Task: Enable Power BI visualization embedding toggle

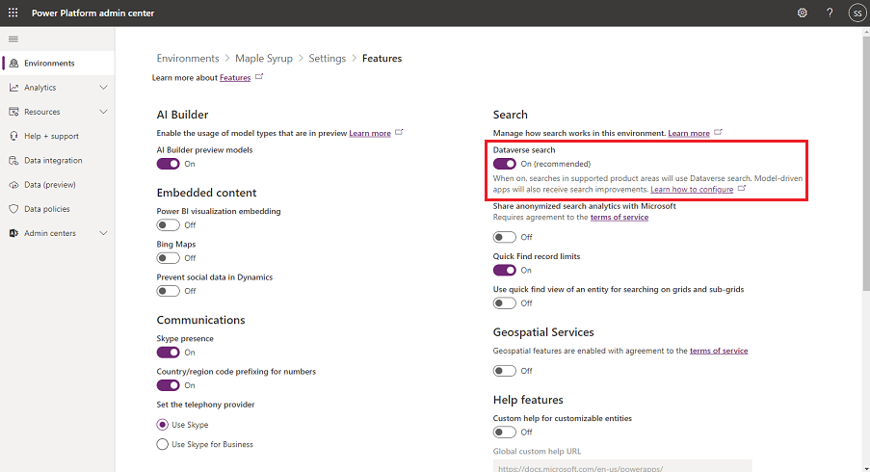Action: (168, 224)
